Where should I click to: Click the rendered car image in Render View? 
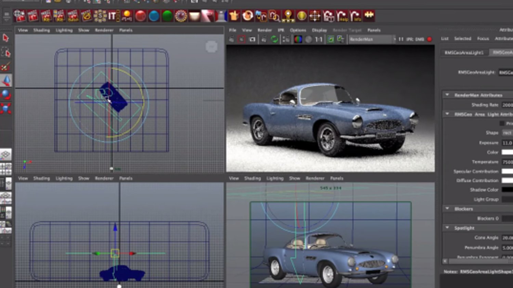tap(330, 108)
